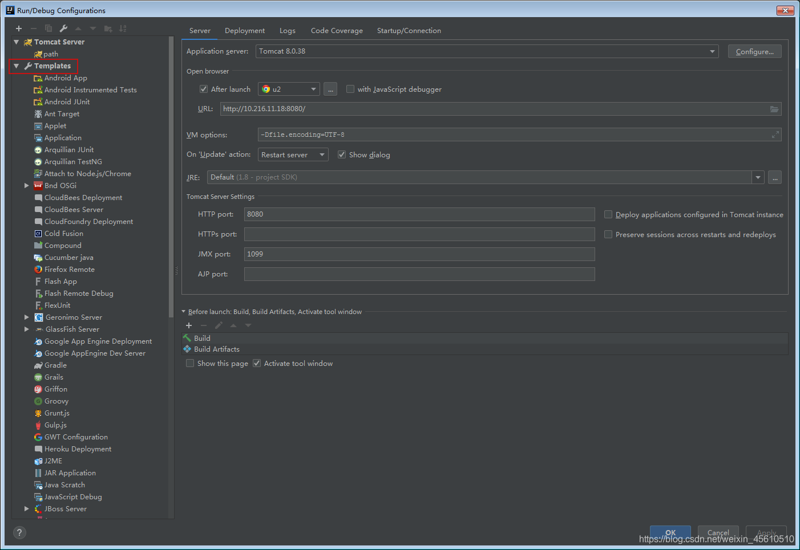Open the browser selection dropdown showing u2
The height and width of the screenshot is (550, 800).
289,89
